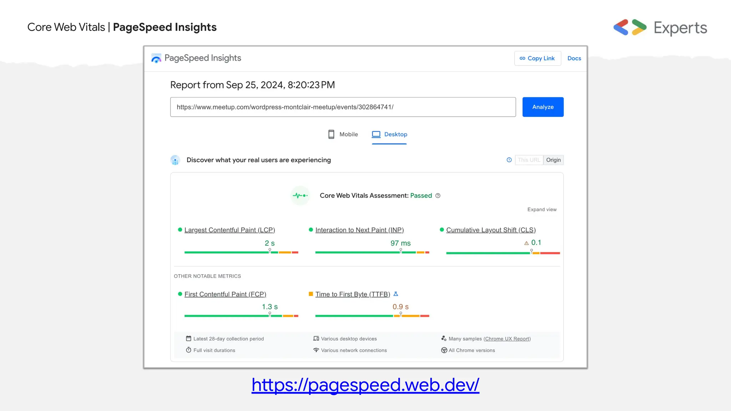This screenshot has height=411, width=731.
Task: Click the info icon beside This URL
Action: pyautogui.click(x=509, y=160)
